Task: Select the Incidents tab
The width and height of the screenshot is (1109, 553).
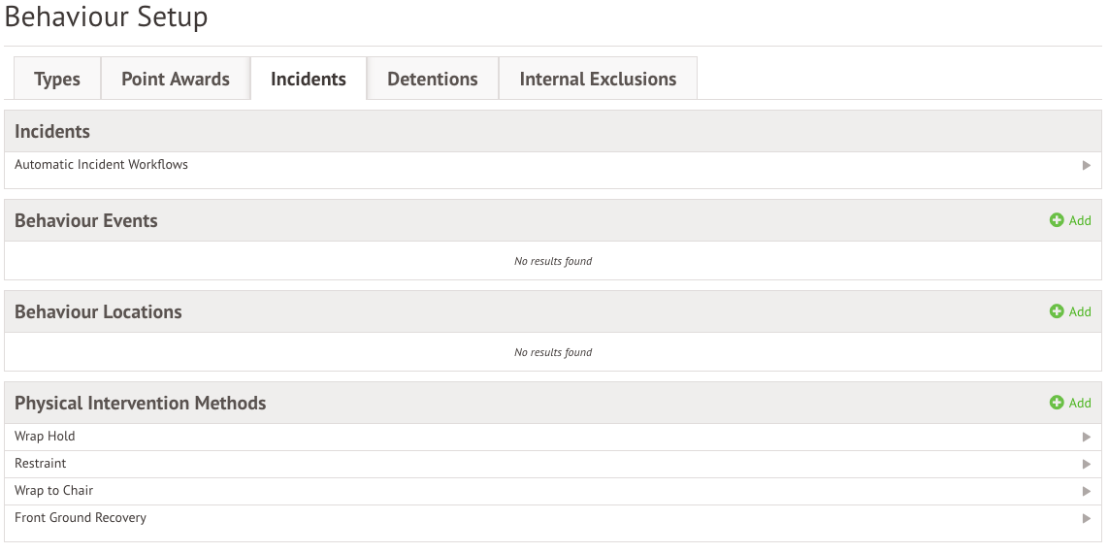Action: pos(309,80)
